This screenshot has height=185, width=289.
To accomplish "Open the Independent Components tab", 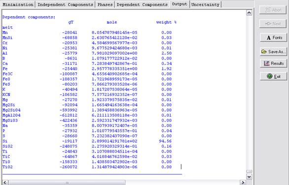I will tap(65, 4).
